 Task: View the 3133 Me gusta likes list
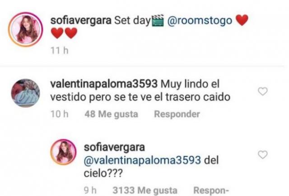click(145, 190)
